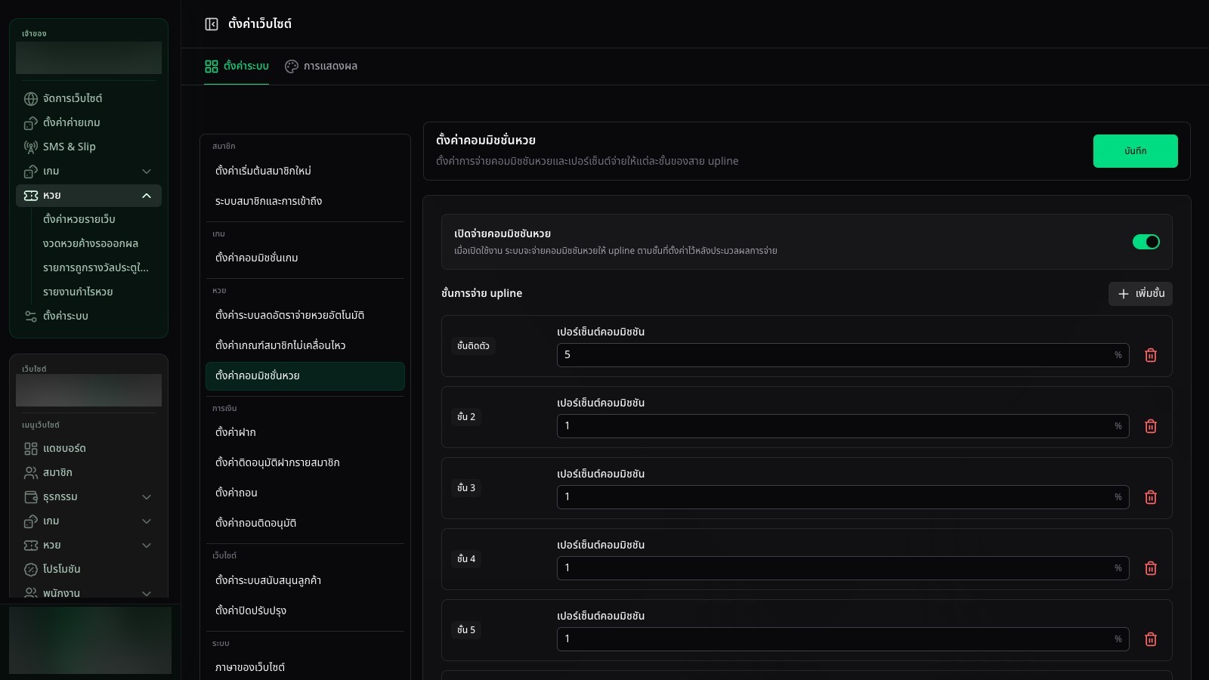Open ตั้งค่าติดอนุมัติฝากรายสมาชิก settings
The width and height of the screenshot is (1209, 680).
(x=305, y=462)
